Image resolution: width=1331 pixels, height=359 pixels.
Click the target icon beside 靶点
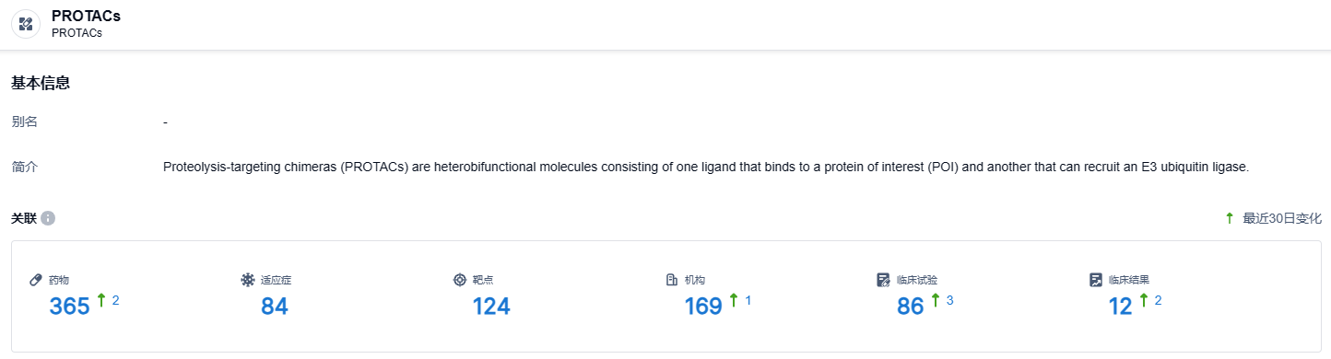(459, 280)
